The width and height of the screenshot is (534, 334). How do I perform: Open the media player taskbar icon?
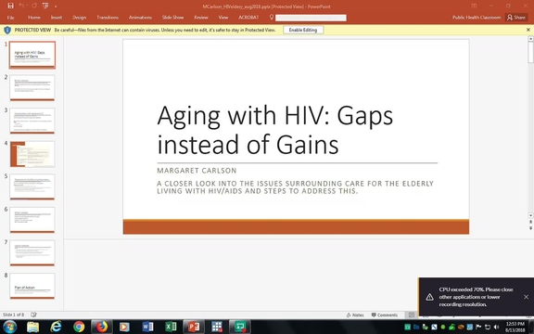124,327
